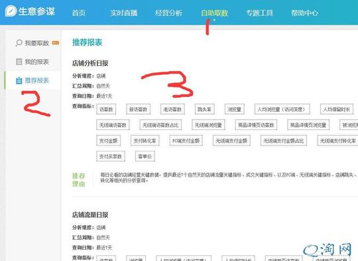
Task: Open the 首页 tab
Action: [x=79, y=13]
